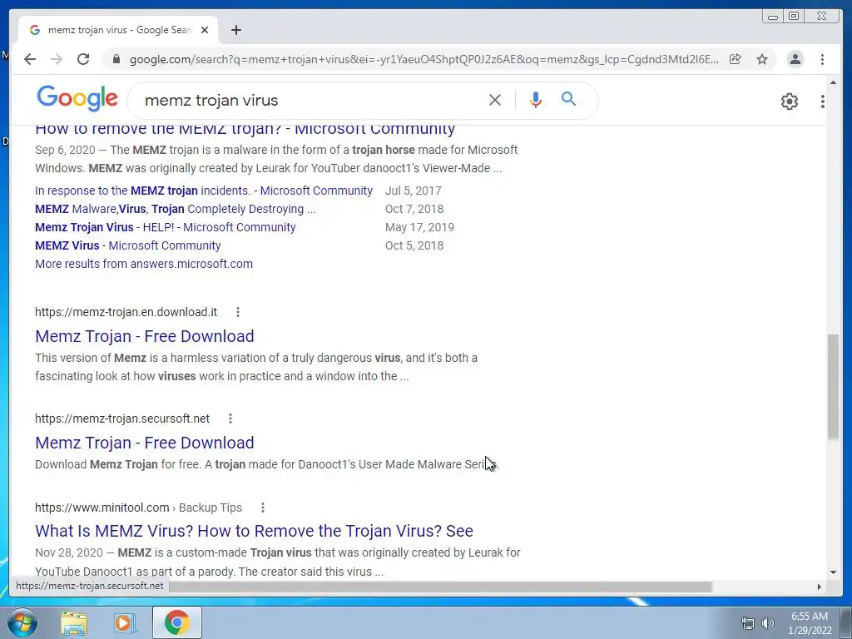Click the https://memz-trojan.en.download.it URL text
852x639 pixels.
click(x=126, y=312)
